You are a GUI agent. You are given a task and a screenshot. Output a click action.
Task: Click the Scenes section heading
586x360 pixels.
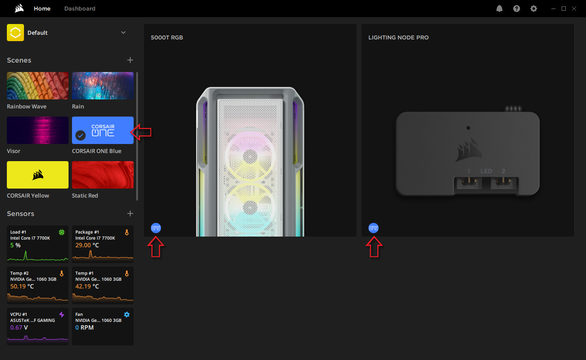[x=19, y=60]
